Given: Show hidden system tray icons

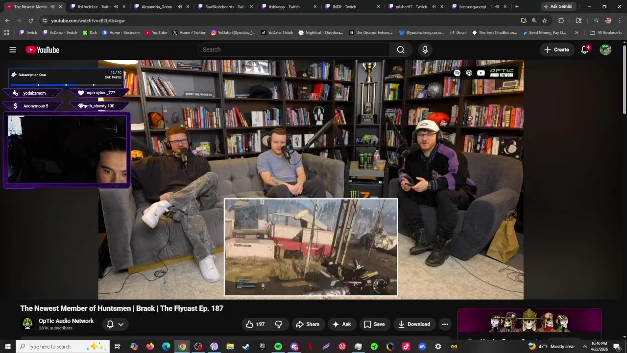Looking at the screenshot, I should [x=584, y=347].
